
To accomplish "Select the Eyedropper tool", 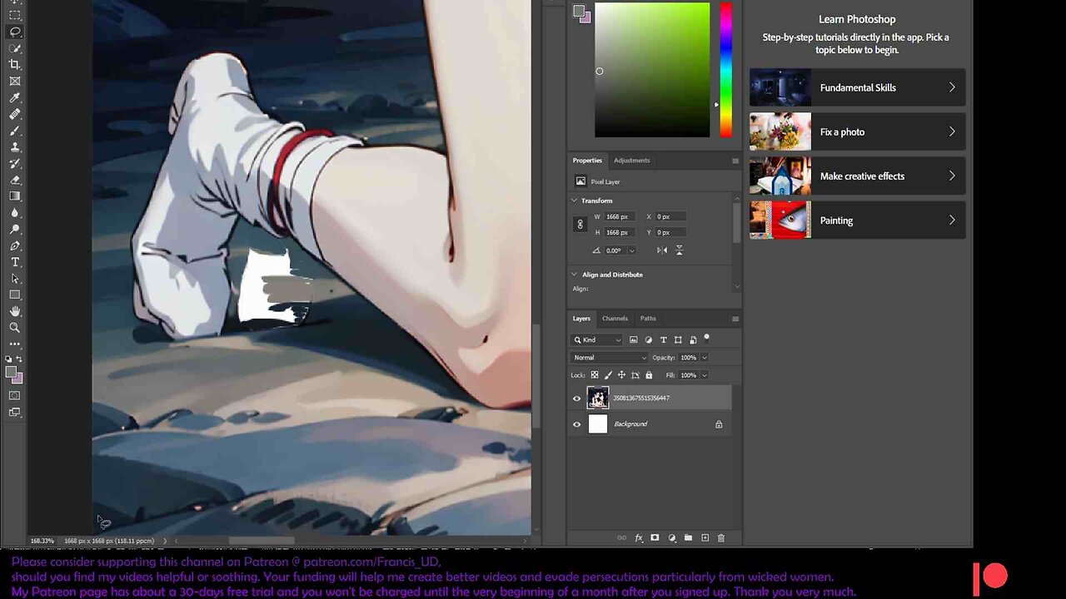I will 15,98.
